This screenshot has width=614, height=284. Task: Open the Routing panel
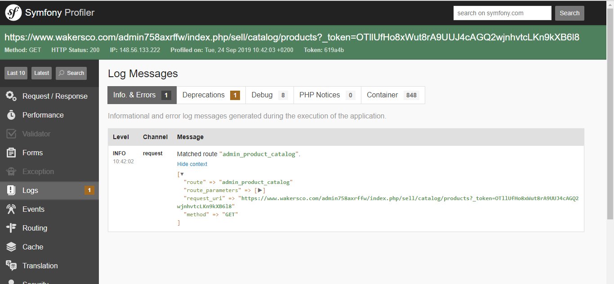click(49, 228)
